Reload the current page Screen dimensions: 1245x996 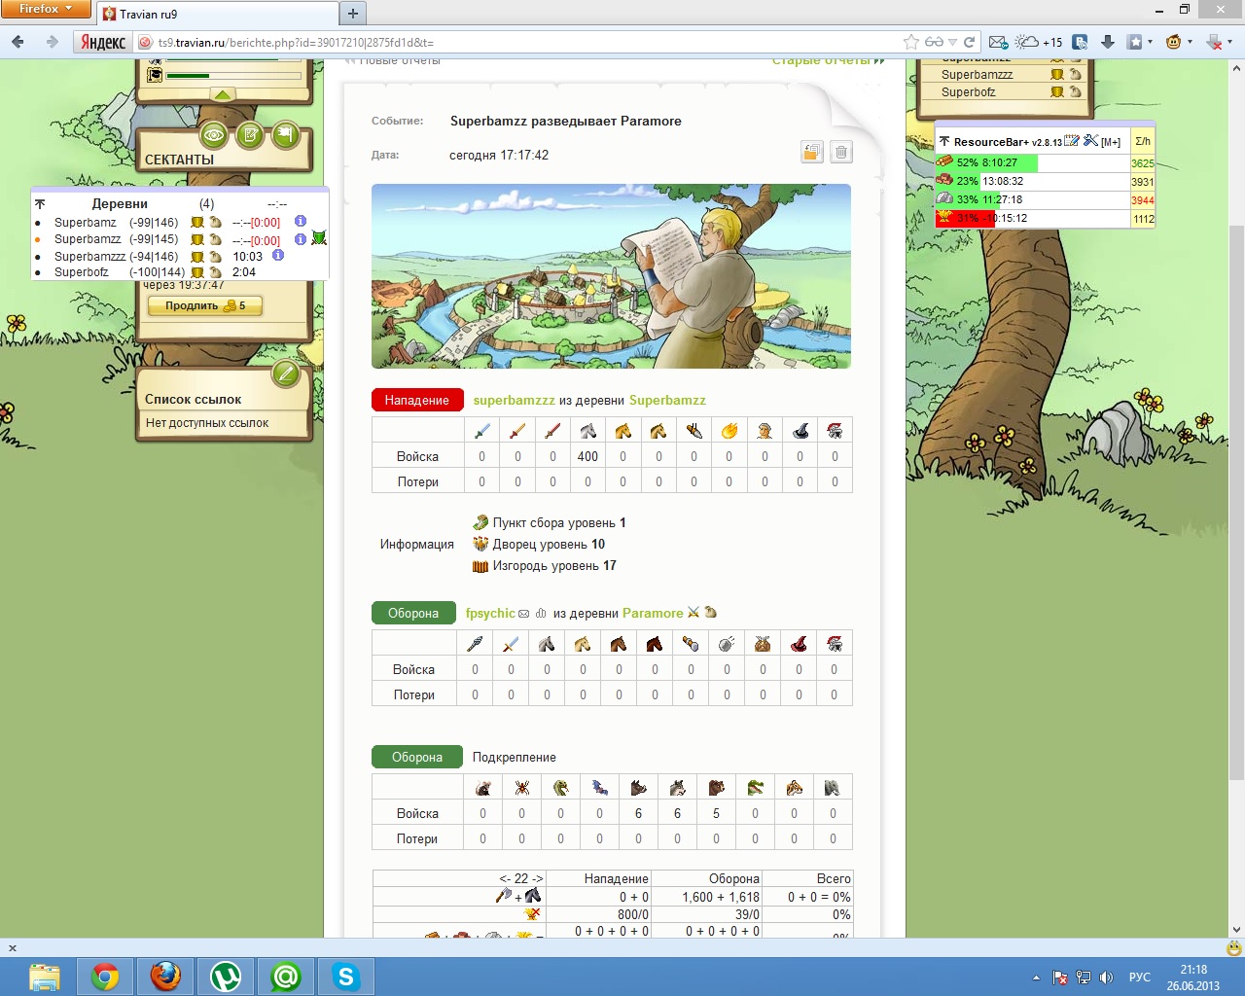pos(969,42)
